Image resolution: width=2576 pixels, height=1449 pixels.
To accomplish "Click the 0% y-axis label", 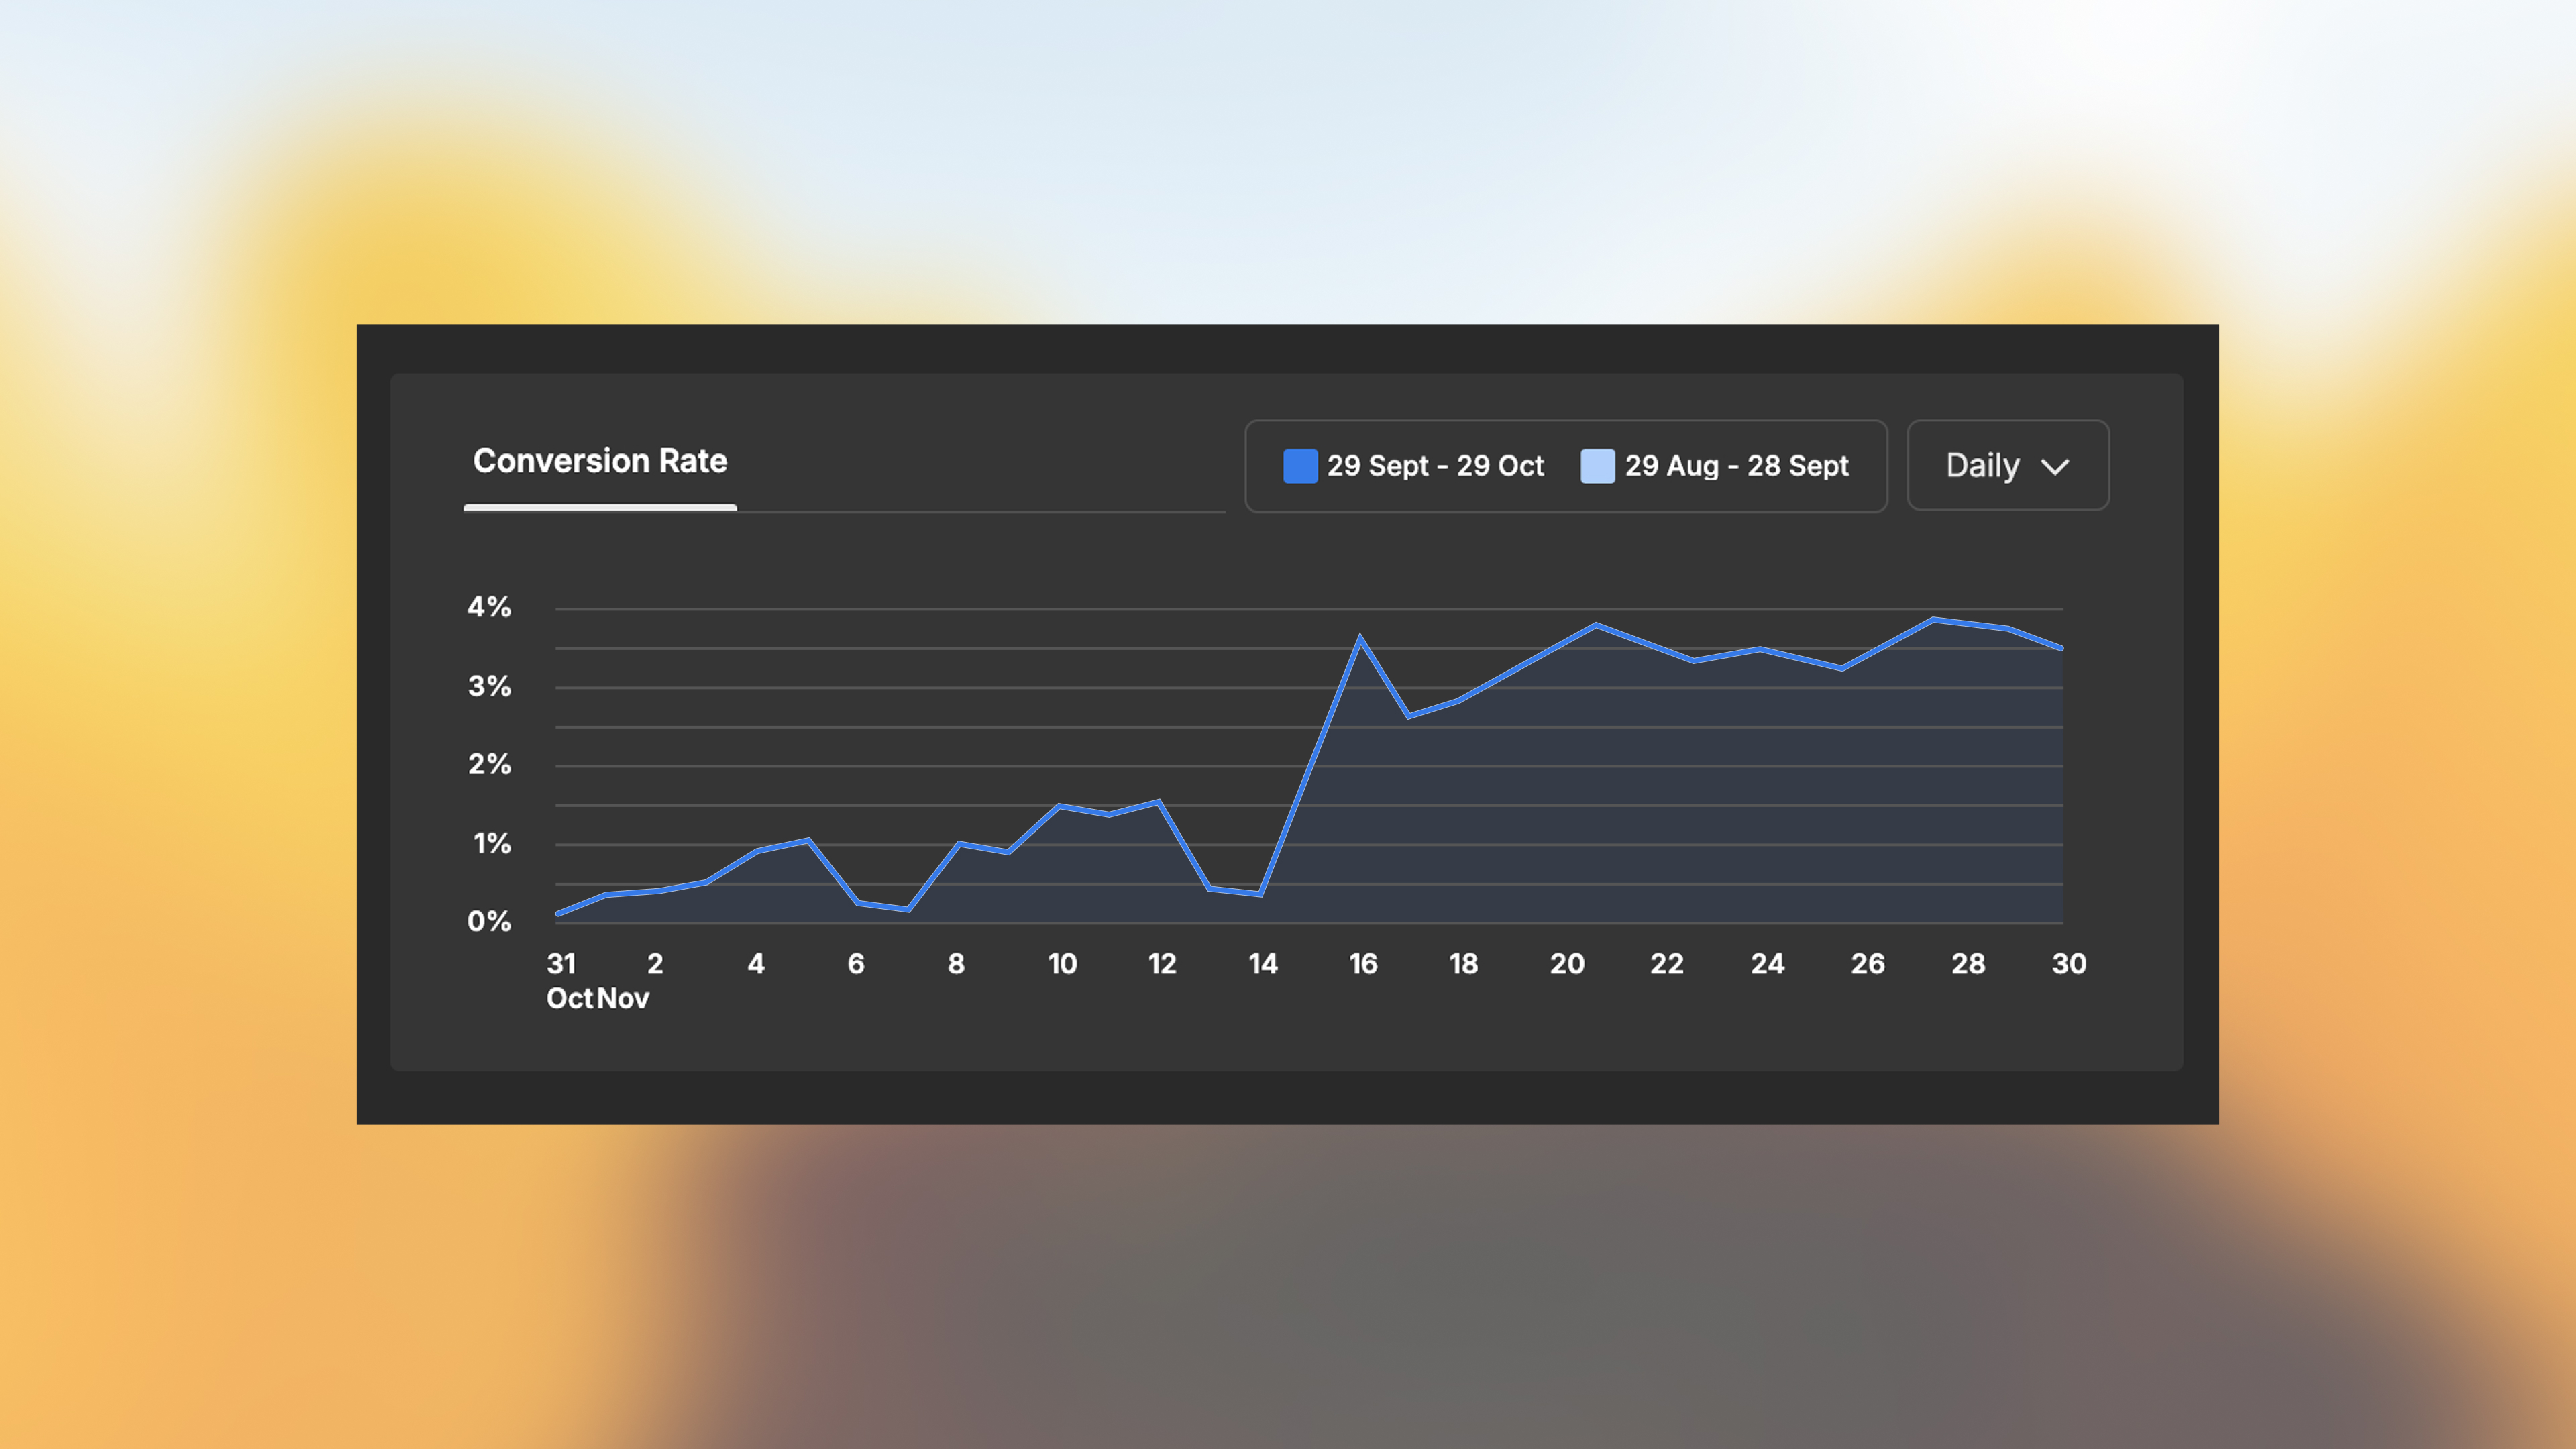I will (x=489, y=921).
